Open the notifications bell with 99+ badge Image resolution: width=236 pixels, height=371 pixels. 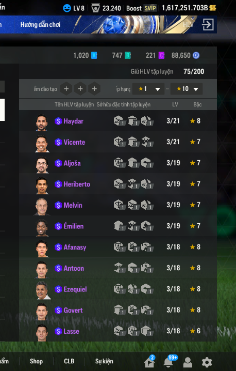(169, 362)
